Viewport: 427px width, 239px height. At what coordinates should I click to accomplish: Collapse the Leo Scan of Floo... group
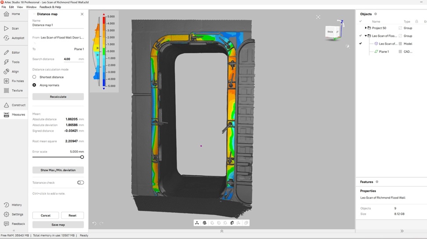(x=366, y=36)
